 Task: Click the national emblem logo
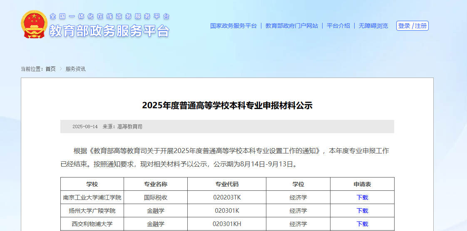point(34,24)
